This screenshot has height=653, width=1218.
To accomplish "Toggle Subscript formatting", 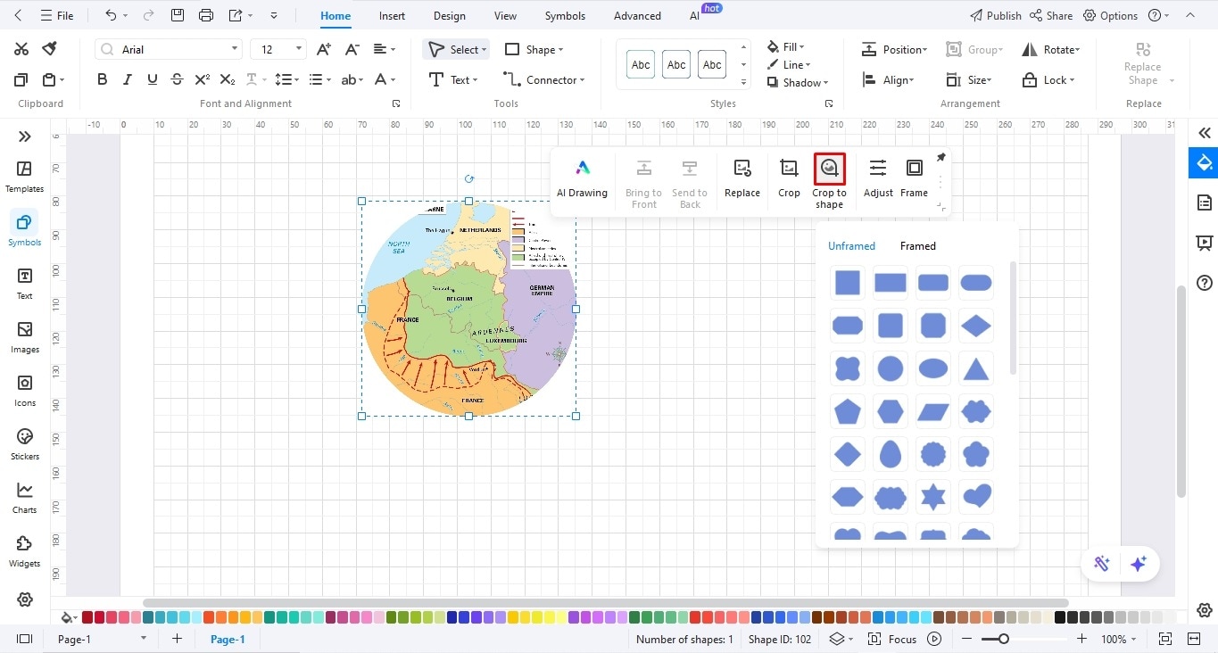I will pyautogui.click(x=228, y=79).
